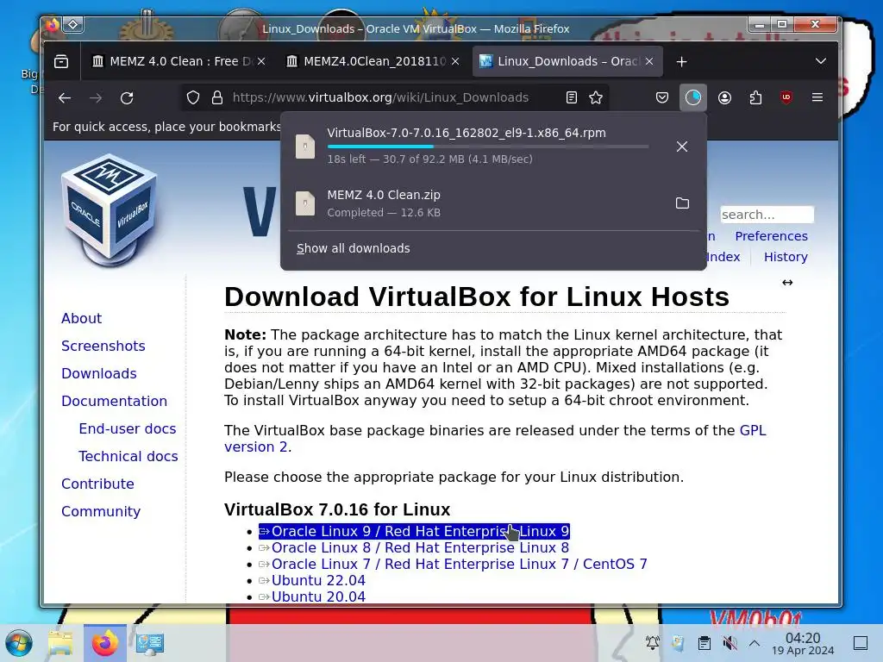883x662 pixels.
Task: Download Oracle Linux 9 / RHEL 9 package
Action: (414, 531)
